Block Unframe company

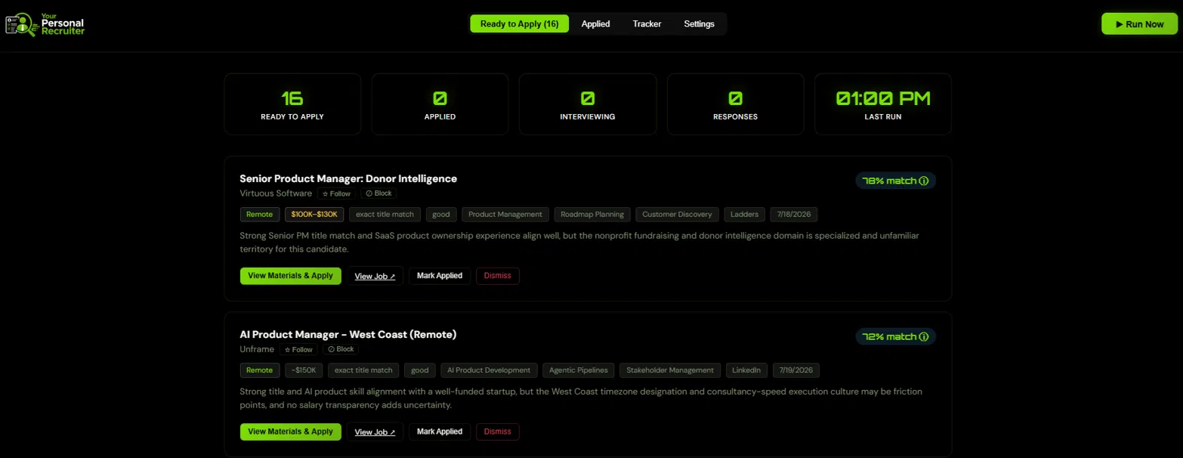click(x=341, y=349)
